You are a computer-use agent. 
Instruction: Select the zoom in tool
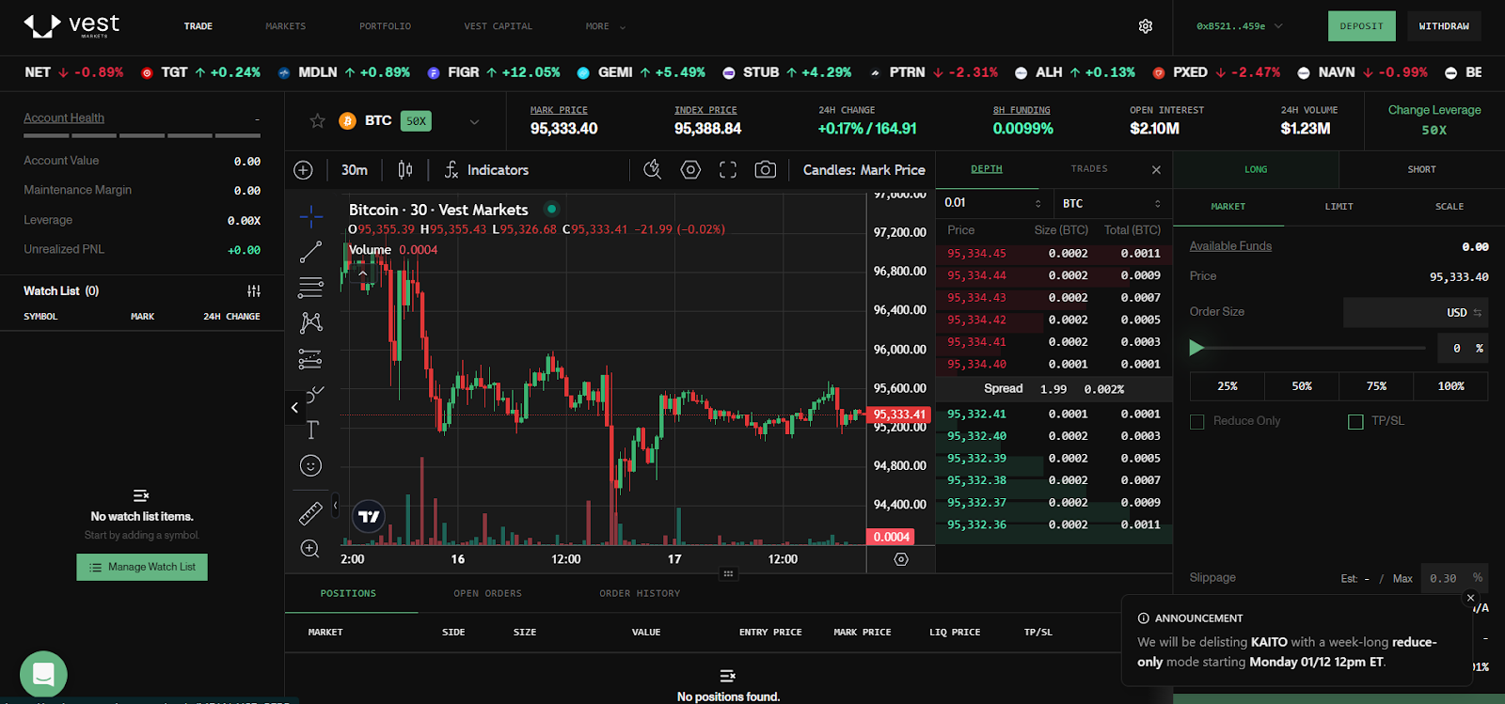[x=310, y=549]
